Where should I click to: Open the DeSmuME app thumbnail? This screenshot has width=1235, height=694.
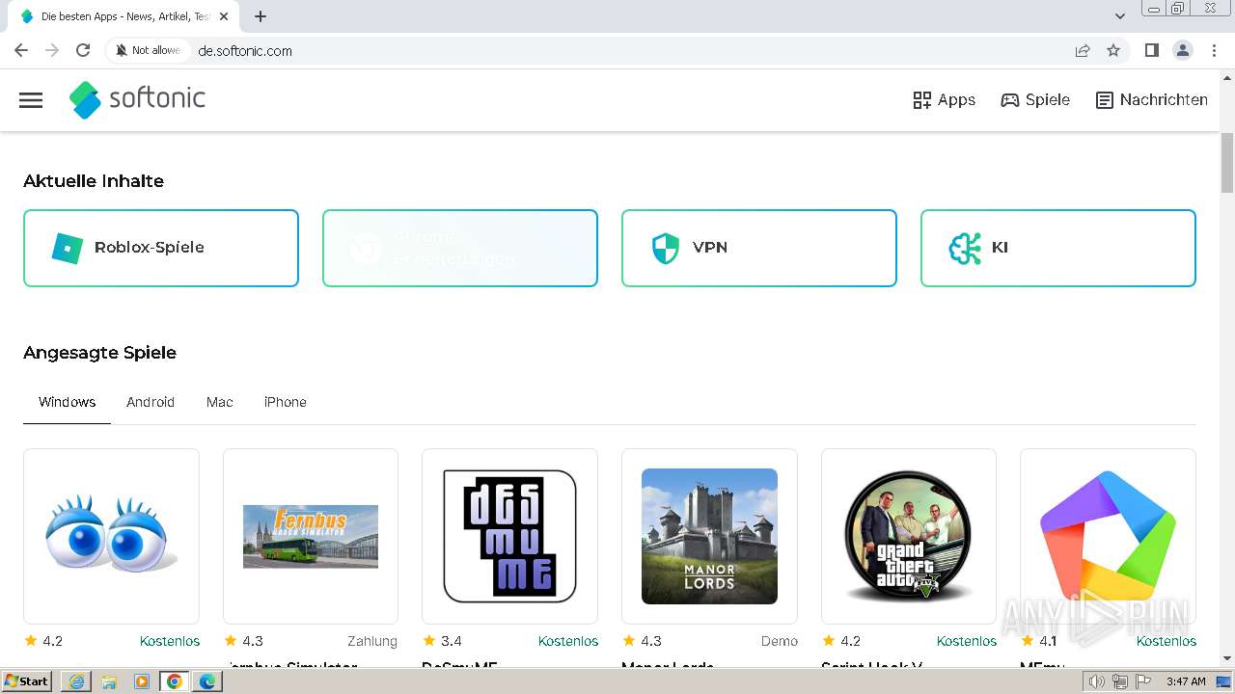pyautogui.click(x=509, y=536)
